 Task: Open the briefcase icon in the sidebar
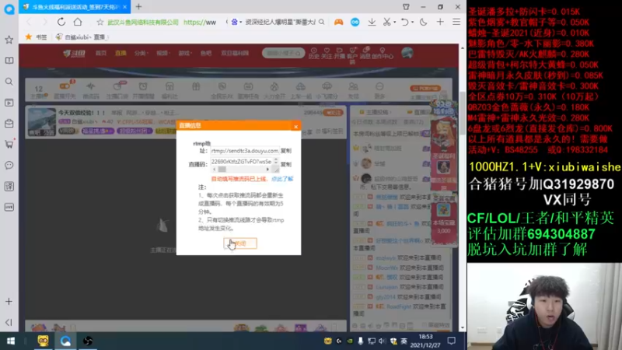point(9,124)
